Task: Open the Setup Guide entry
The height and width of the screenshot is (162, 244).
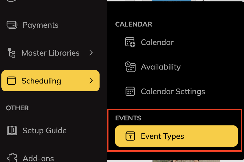Action: [44, 130]
